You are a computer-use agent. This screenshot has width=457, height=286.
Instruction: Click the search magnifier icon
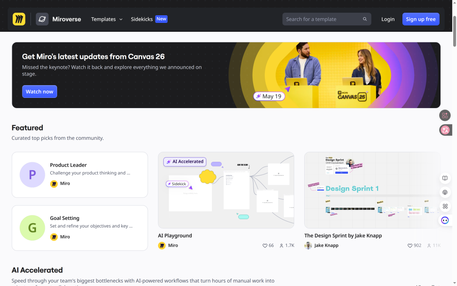tap(365, 19)
